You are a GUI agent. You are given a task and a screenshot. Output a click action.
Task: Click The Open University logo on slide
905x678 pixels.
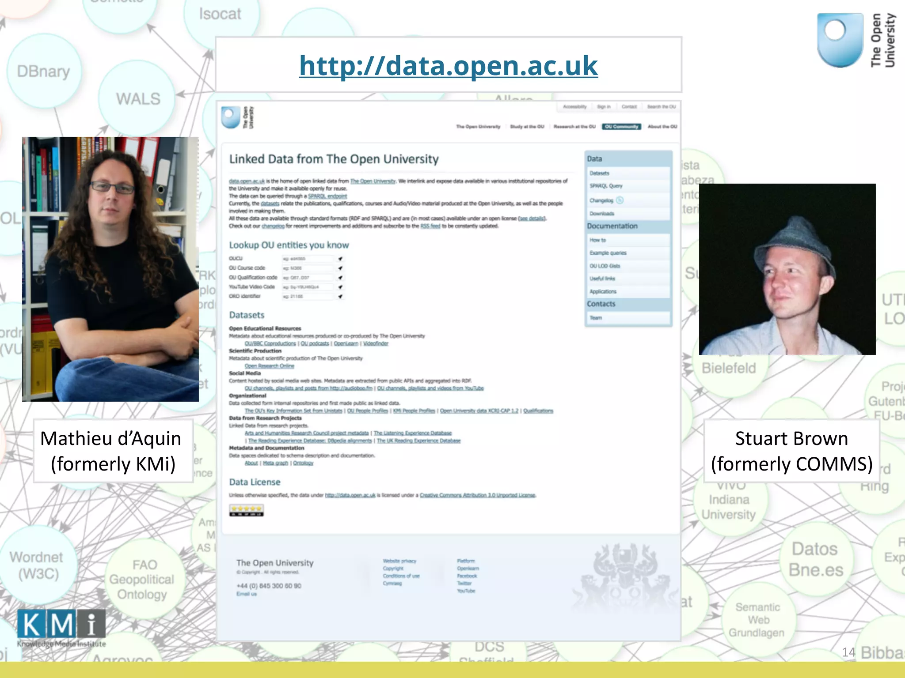[856, 40]
